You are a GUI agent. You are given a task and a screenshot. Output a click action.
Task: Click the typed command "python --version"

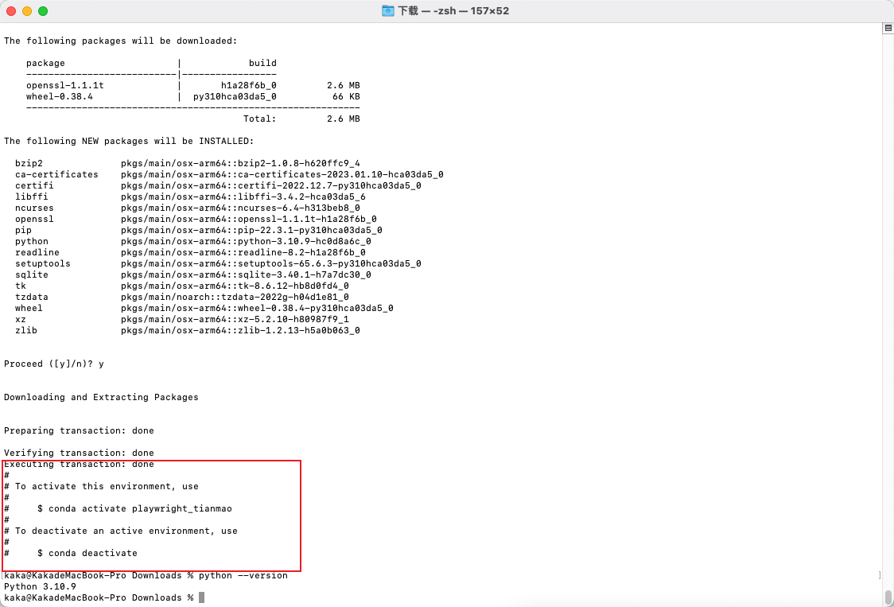click(243, 576)
